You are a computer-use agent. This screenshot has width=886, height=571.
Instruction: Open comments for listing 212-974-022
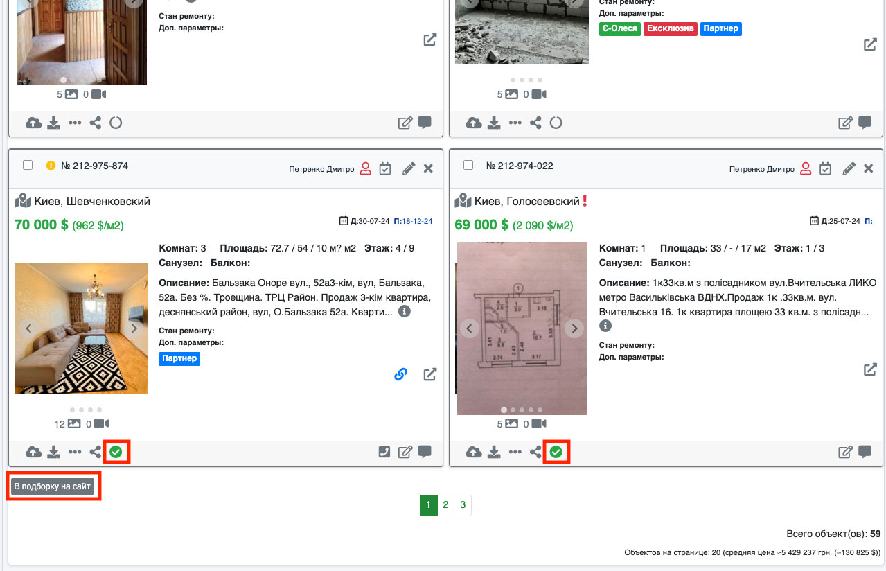pos(865,453)
